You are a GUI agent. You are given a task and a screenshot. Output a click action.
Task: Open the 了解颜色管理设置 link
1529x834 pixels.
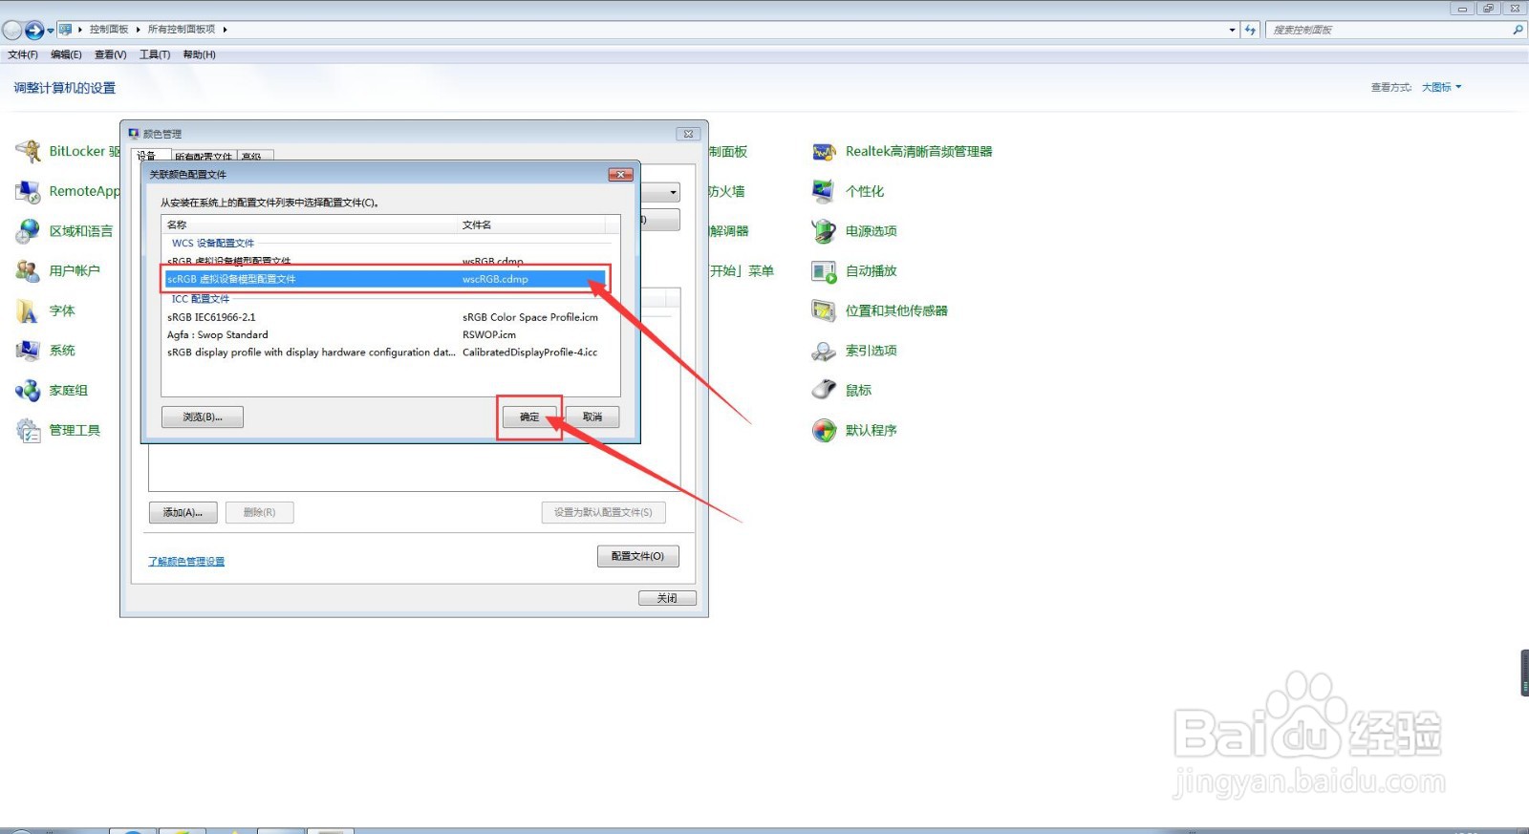pyautogui.click(x=186, y=561)
